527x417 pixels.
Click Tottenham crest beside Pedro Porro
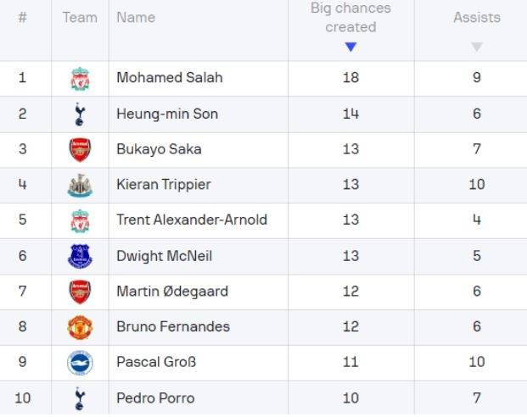pos(80,398)
